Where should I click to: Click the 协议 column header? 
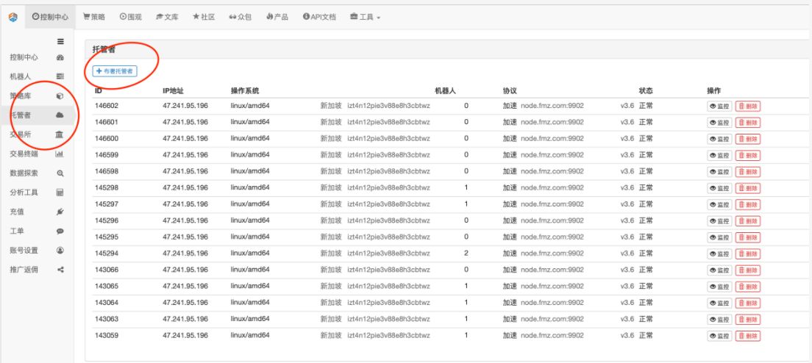(510, 90)
